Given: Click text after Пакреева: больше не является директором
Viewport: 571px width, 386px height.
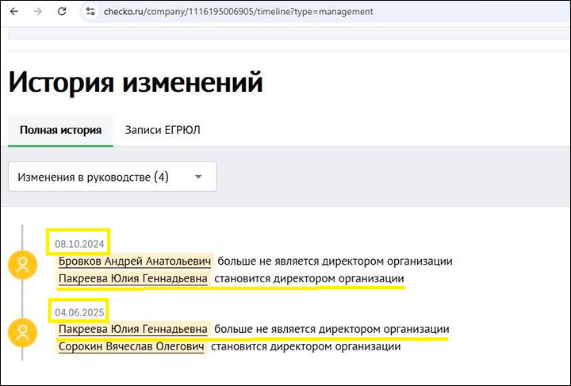Looking at the screenshot, I should click(x=331, y=329).
